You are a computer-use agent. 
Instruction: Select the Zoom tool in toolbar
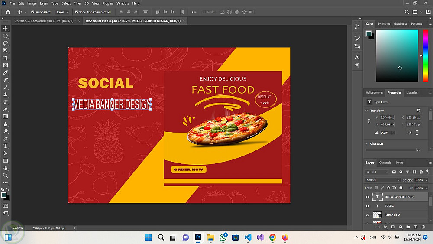[6, 175]
